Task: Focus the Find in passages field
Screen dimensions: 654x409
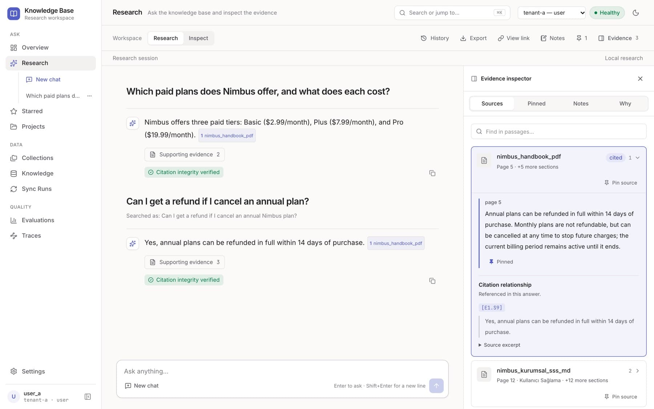Action: [558, 132]
